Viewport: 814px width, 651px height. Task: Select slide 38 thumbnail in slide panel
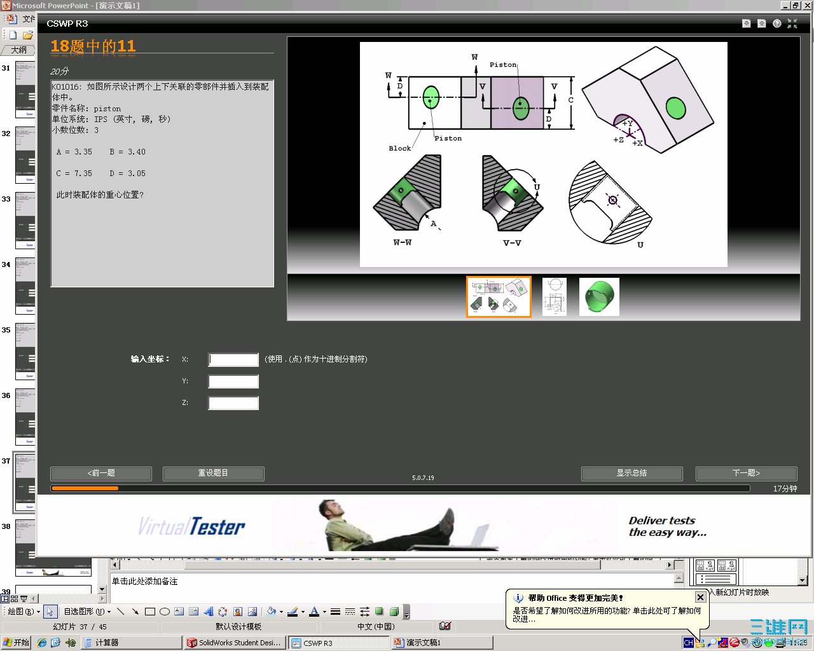point(25,548)
